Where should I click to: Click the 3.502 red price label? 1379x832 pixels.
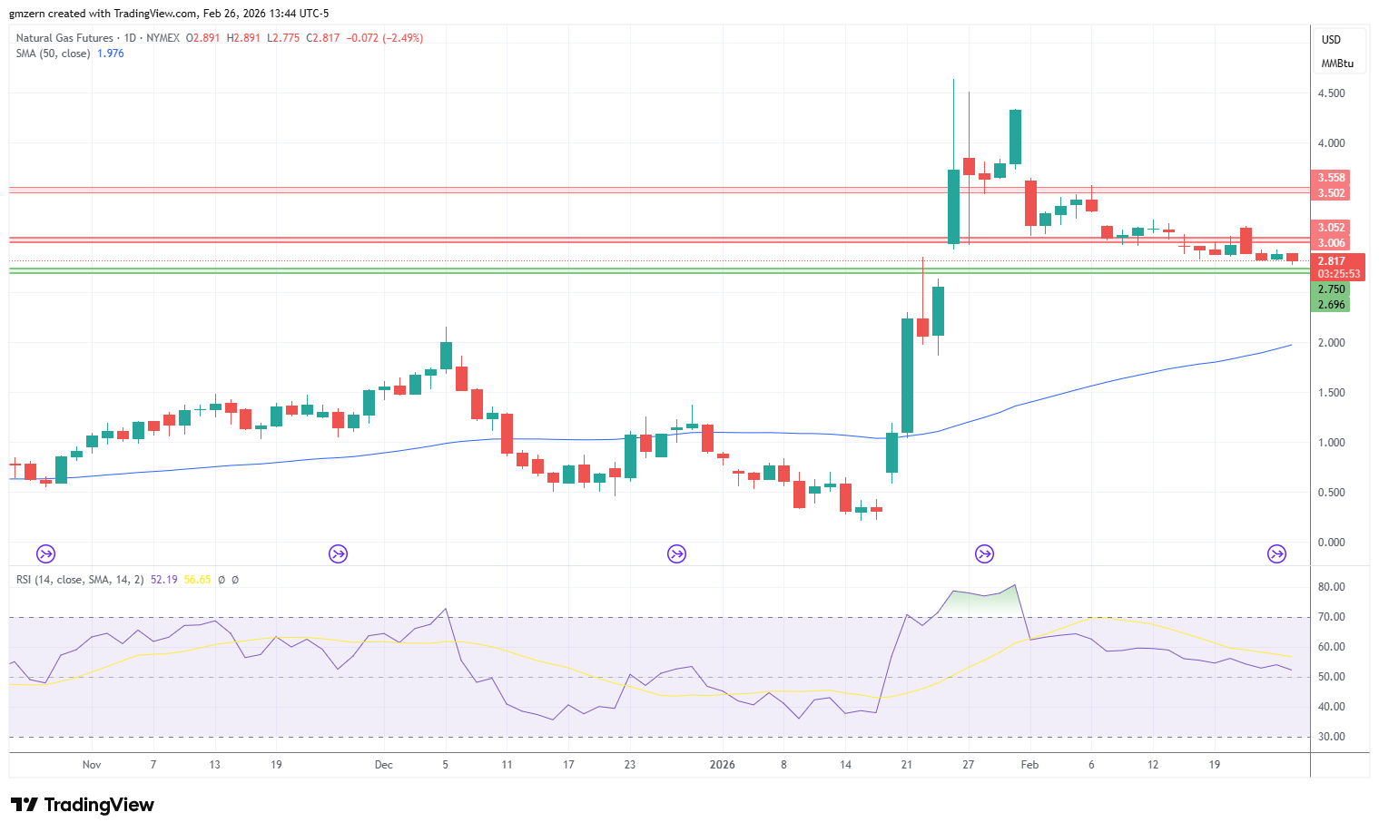tap(1331, 193)
